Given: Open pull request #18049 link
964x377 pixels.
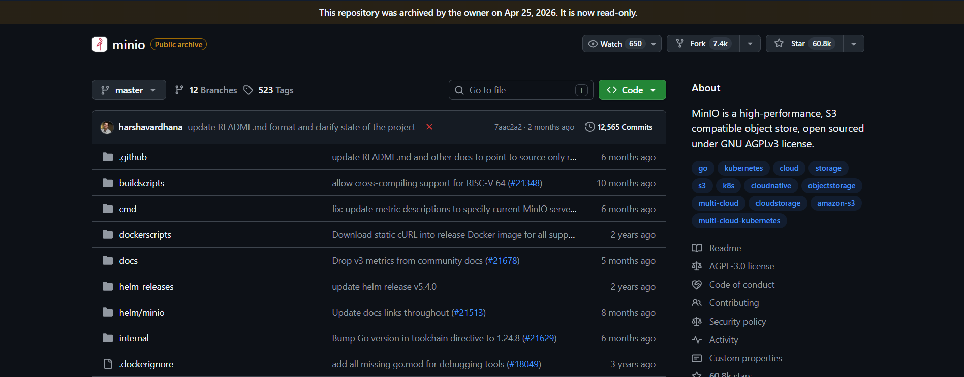Looking at the screenshot, I should click(524, 364).
